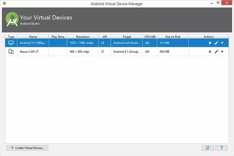Select the Nexus S API 27 row

(33, 52)
